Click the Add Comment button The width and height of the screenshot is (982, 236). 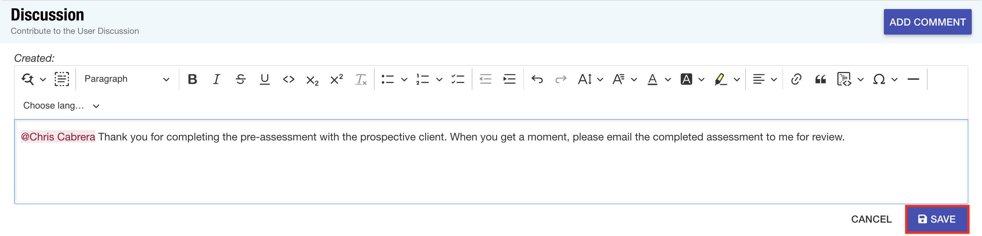coord(927,22)
